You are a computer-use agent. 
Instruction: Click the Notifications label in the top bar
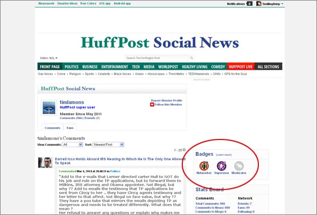pos(236,4)
